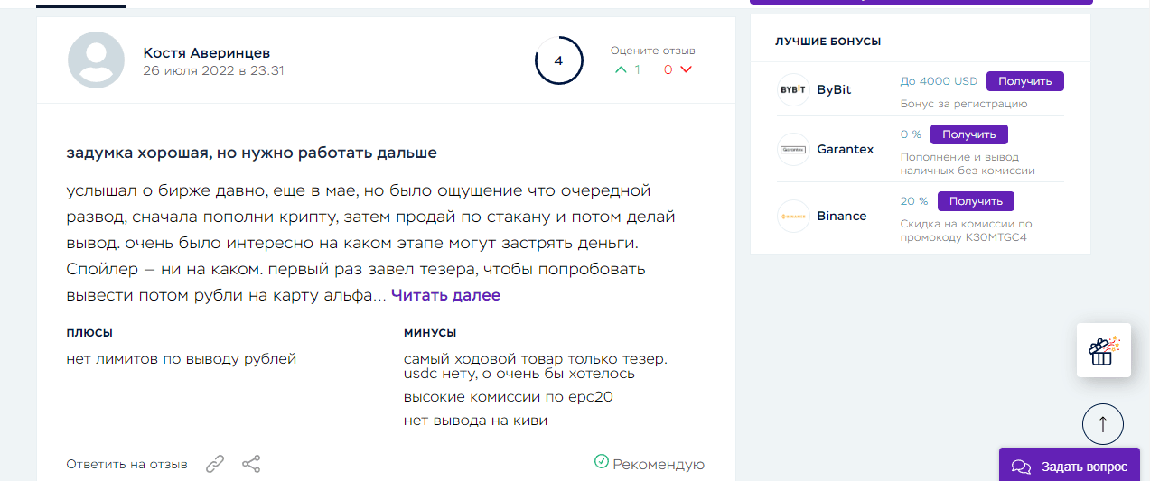Click the share icon under review
The image size is (1150, 481).
tap(251, 465)
